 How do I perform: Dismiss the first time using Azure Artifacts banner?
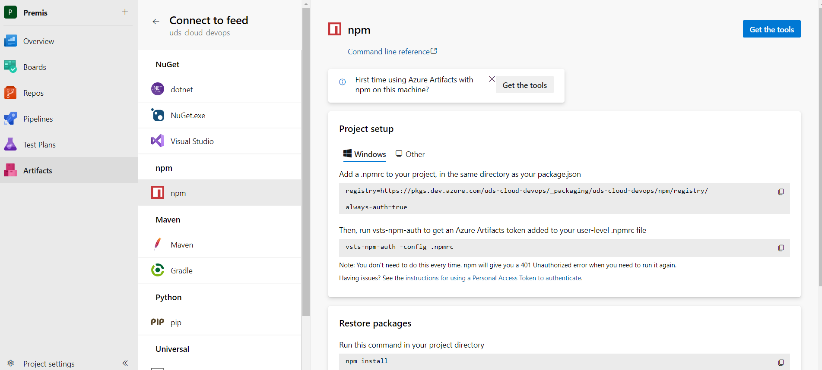(x=492, y=79)
